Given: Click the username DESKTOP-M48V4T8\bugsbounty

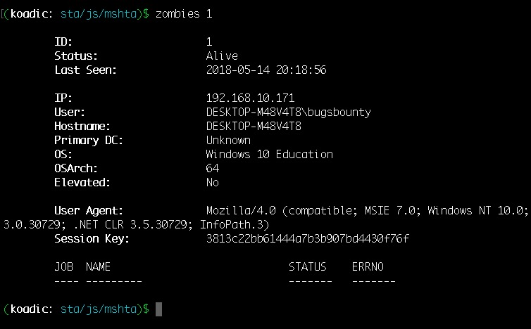Looking at the screenshot, I should click(x=288, y=112).
